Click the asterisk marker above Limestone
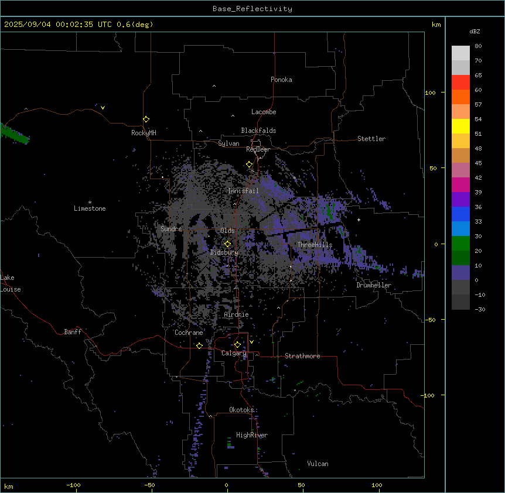Viewport: 505px width, 493px height. coord(90,203)
